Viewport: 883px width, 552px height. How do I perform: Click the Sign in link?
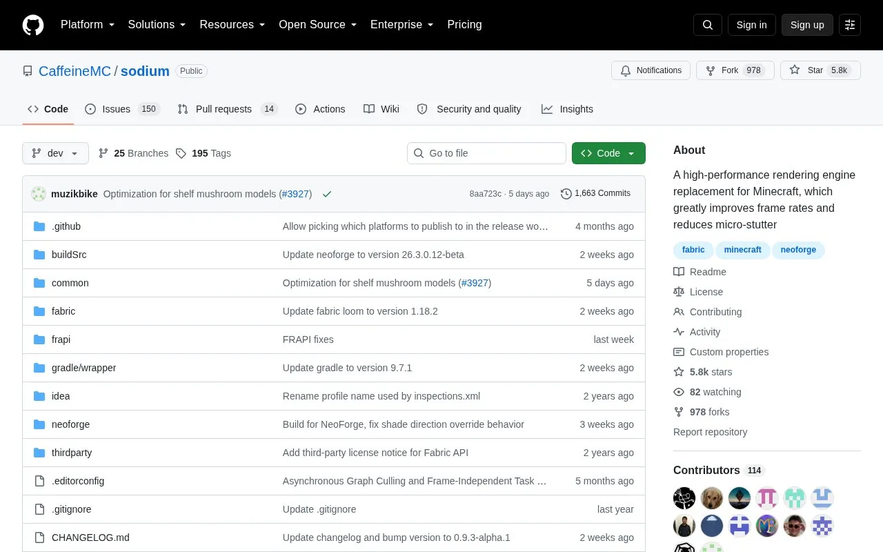(751, 25)
